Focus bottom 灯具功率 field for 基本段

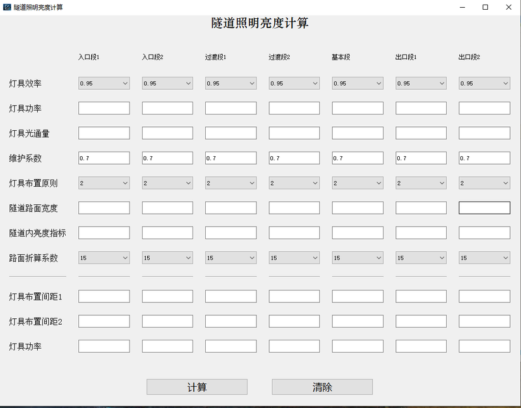(358, 346)
